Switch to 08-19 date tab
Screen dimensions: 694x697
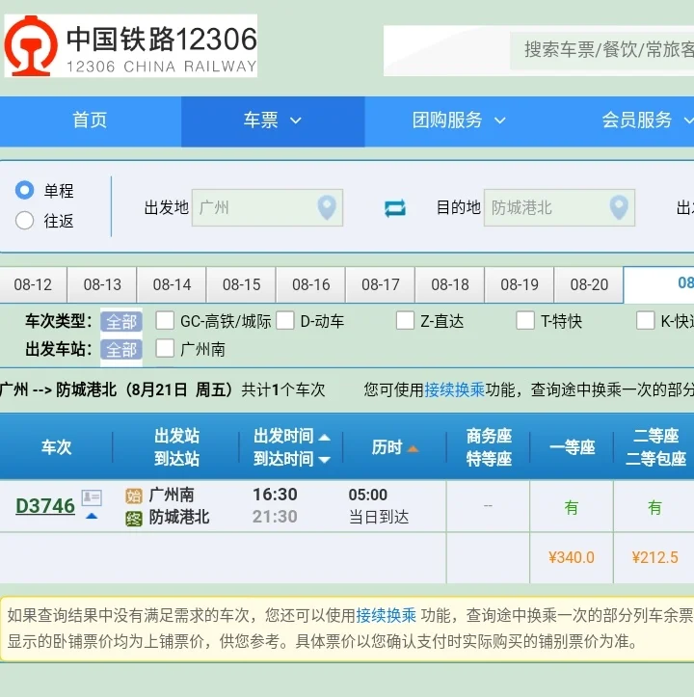[x=520, y=284]
